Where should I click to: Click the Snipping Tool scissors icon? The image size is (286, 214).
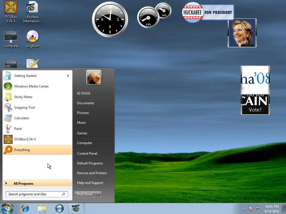pyautogui.click(x=8, y=107)
